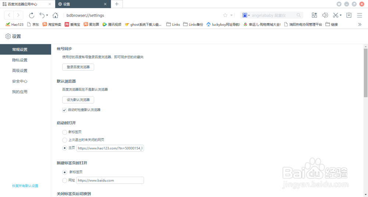368x197 pixels.
Task: Open dropdown next to undo icon
Action: [x=47, y=15]
